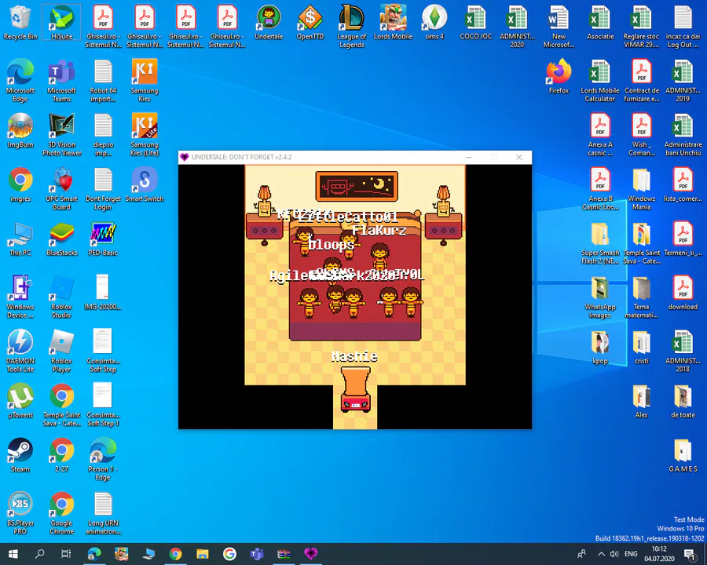Viewport: 707px width, 565px height.
Task: Select the Undertale desktop shortcut
Action: point(269,23)
